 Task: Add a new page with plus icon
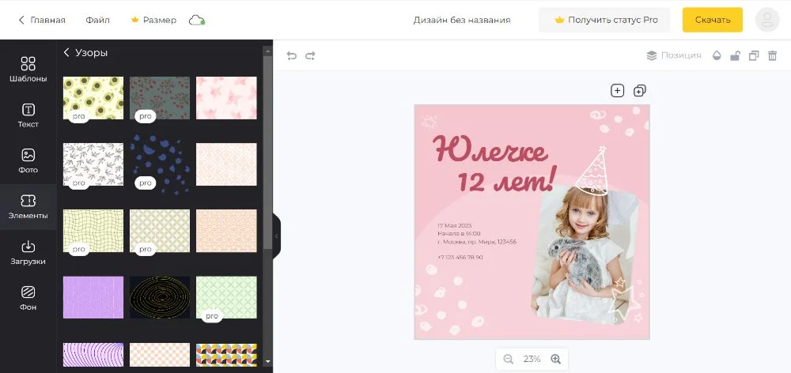coord(618,91)
